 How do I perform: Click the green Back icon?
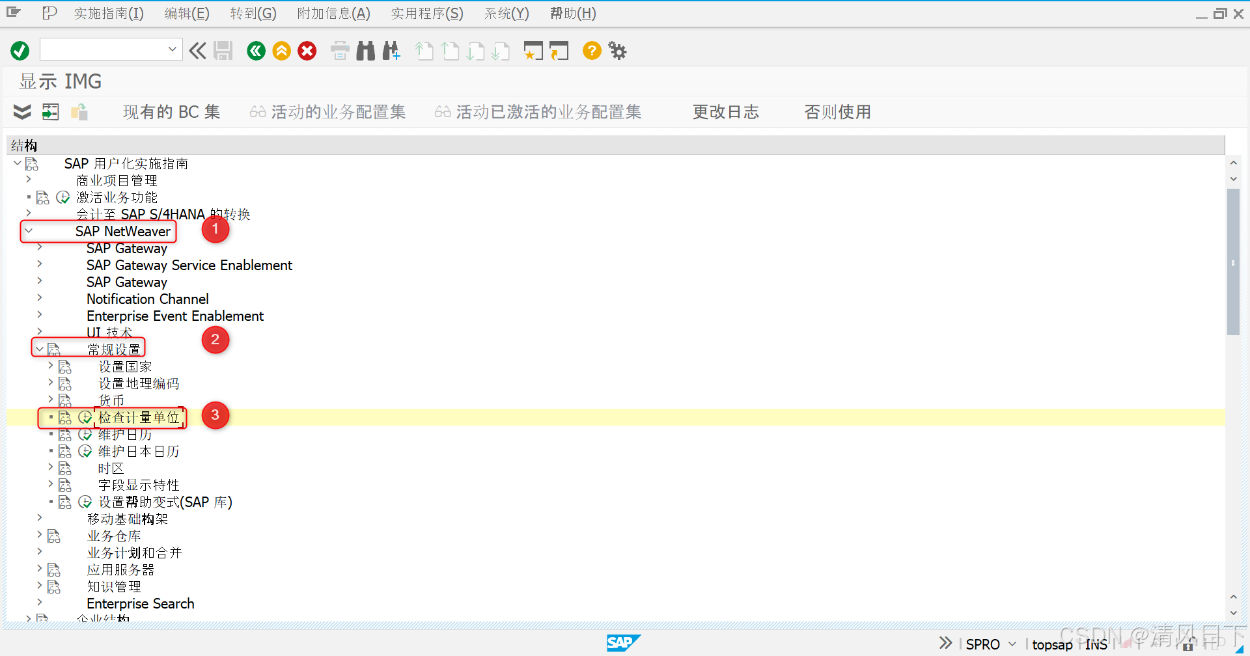coord(256,51)
